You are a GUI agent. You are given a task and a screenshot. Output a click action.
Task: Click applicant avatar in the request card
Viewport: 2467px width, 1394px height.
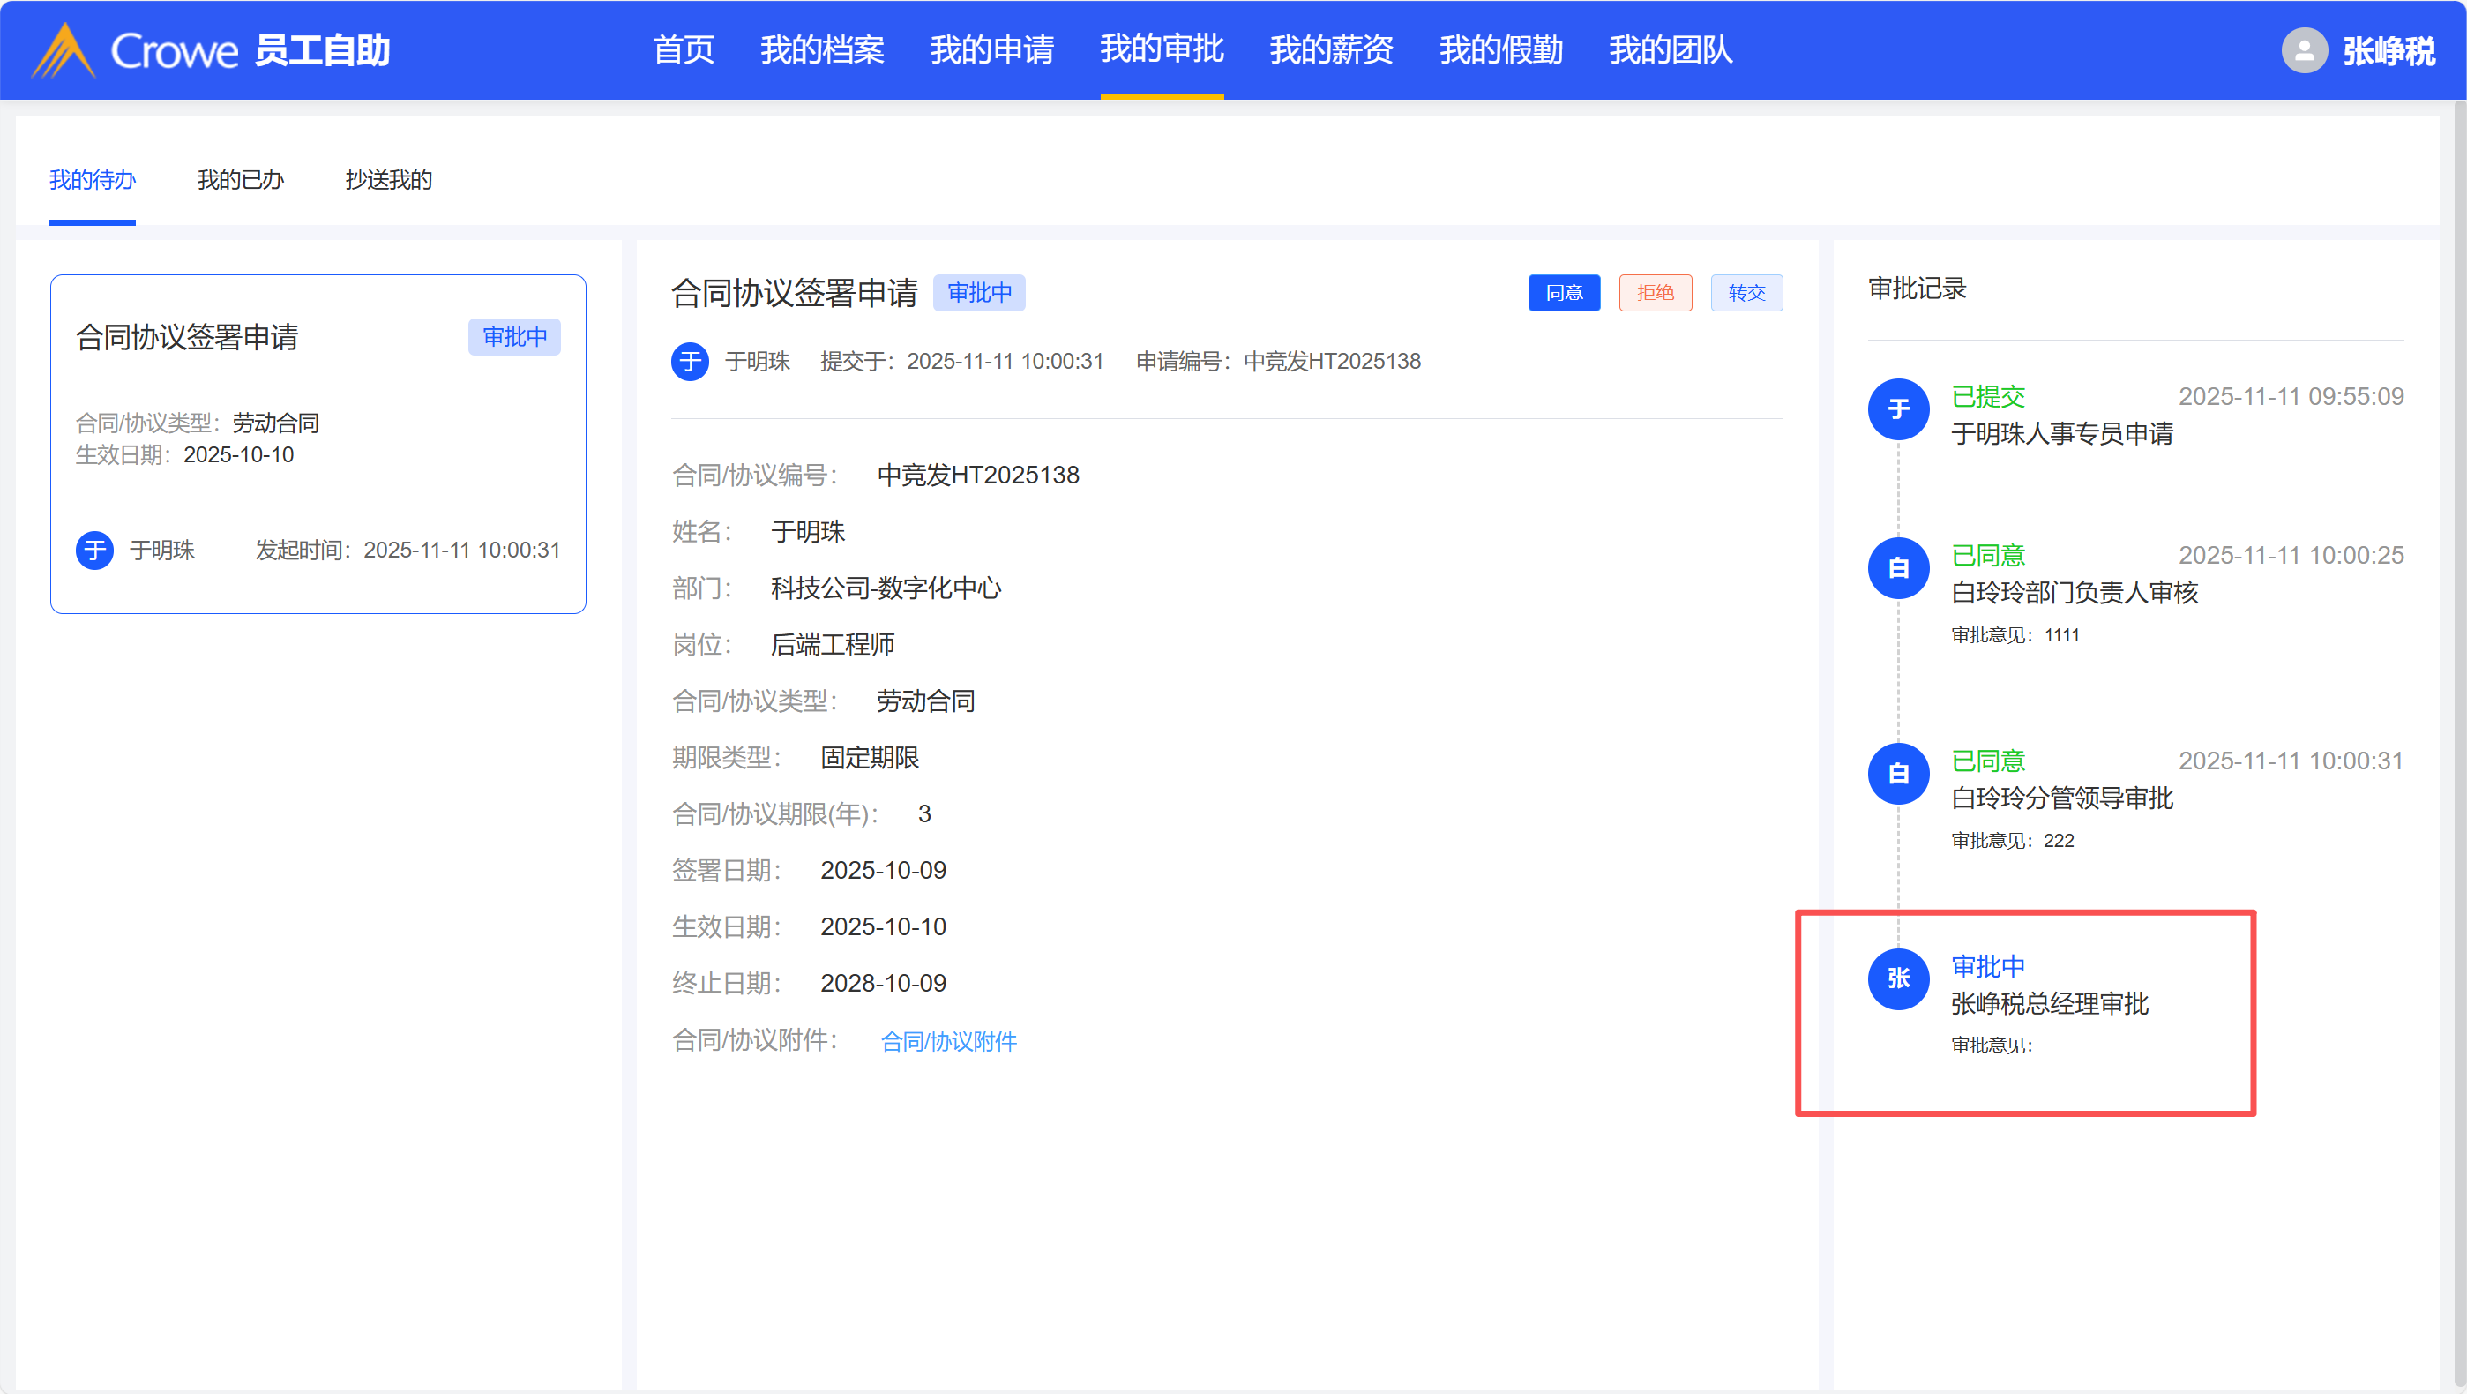[94, 550]
